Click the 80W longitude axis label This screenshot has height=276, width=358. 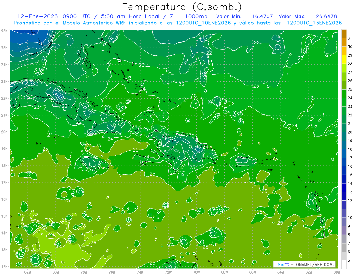[56, 272]
